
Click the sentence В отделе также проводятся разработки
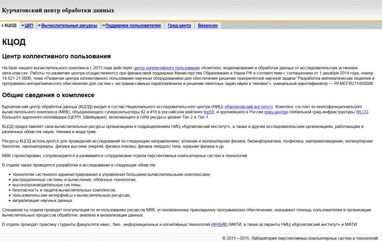pyautogui.click(x=79, y=165)
